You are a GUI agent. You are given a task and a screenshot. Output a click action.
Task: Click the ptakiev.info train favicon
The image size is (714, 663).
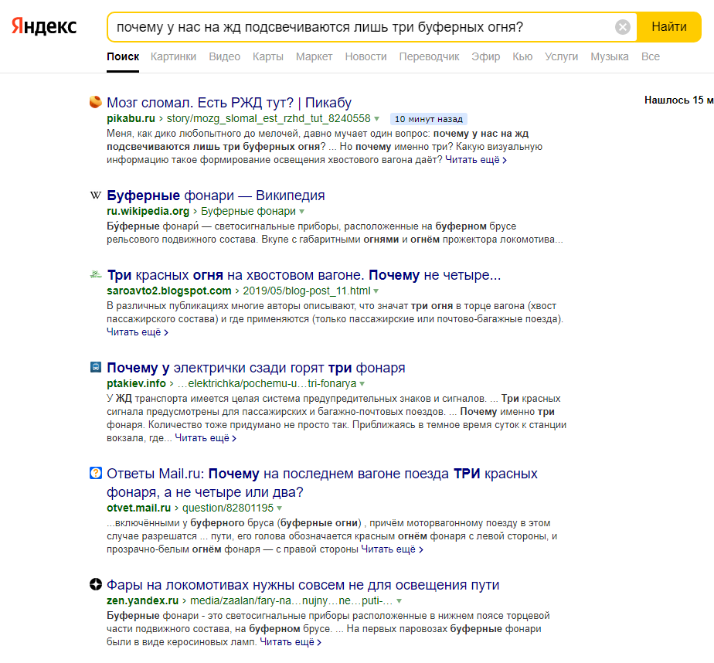tap(96, 367)
